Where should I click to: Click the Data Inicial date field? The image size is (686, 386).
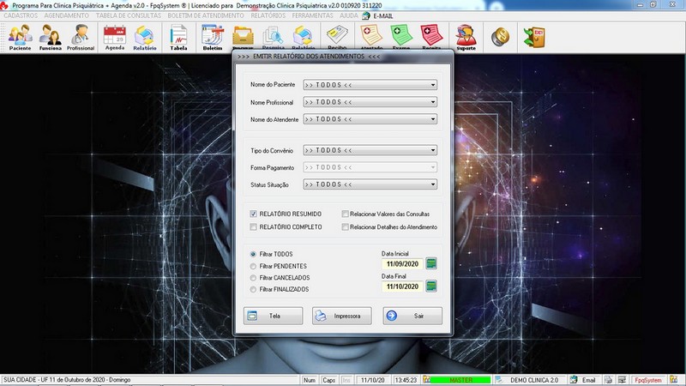coord(401,263)
